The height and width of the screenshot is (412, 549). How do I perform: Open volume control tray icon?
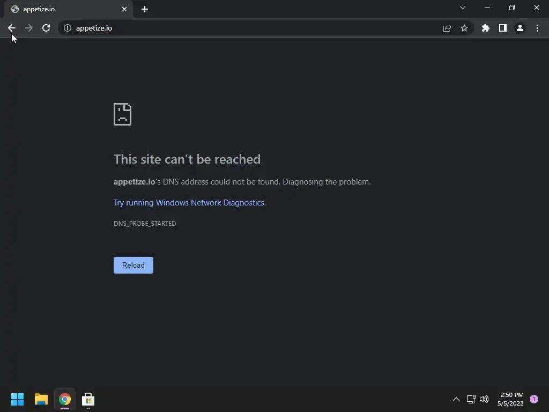(484, 399)
